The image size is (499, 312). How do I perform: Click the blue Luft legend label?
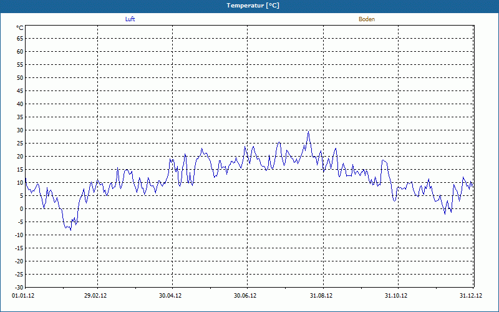coord(130,19)
